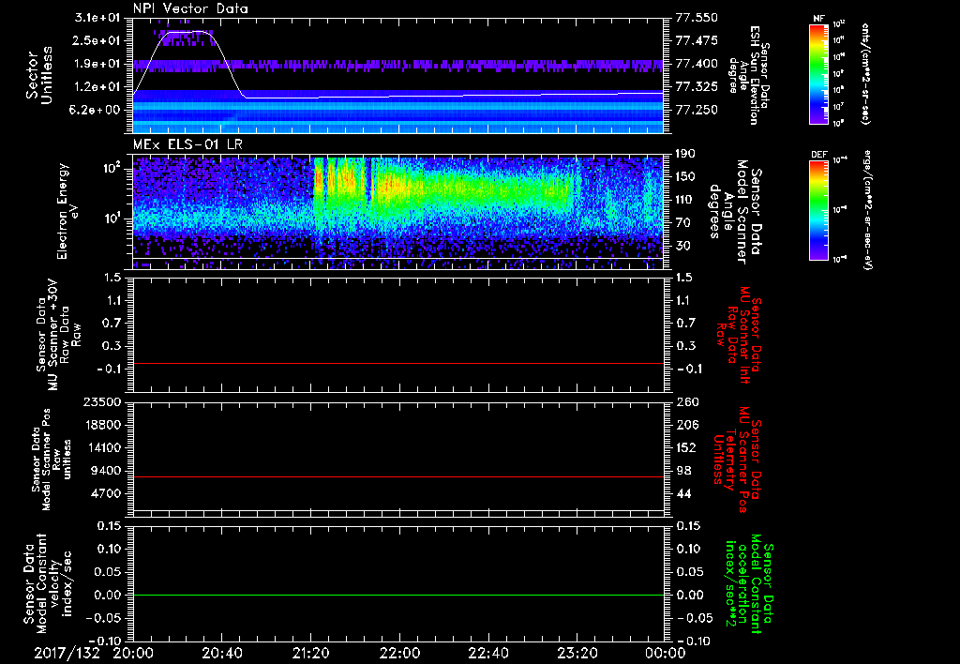This screenshot has height=664, width=960.
Task: Select the Sector Unitless axis label
Action: [x=39, y=75]
